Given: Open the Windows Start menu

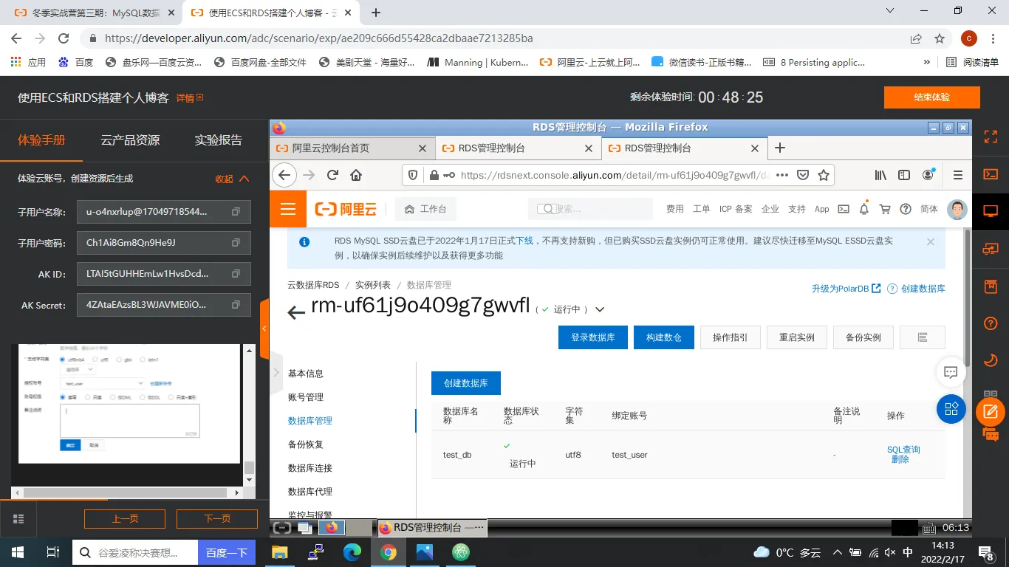Looking at the screenshot, I should (18, 552).
